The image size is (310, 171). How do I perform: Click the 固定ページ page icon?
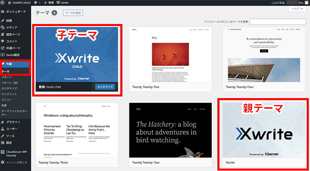(2, 35)
